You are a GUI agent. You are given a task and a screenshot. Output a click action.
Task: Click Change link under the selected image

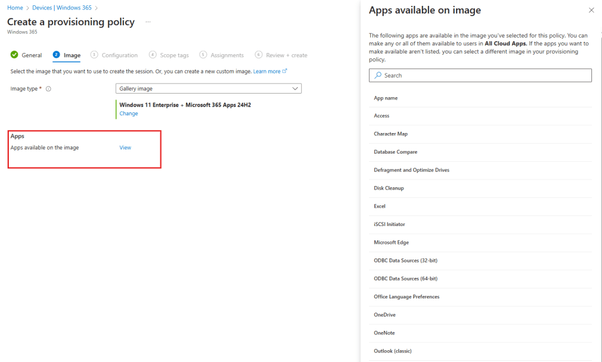click(x=128, y=114)
